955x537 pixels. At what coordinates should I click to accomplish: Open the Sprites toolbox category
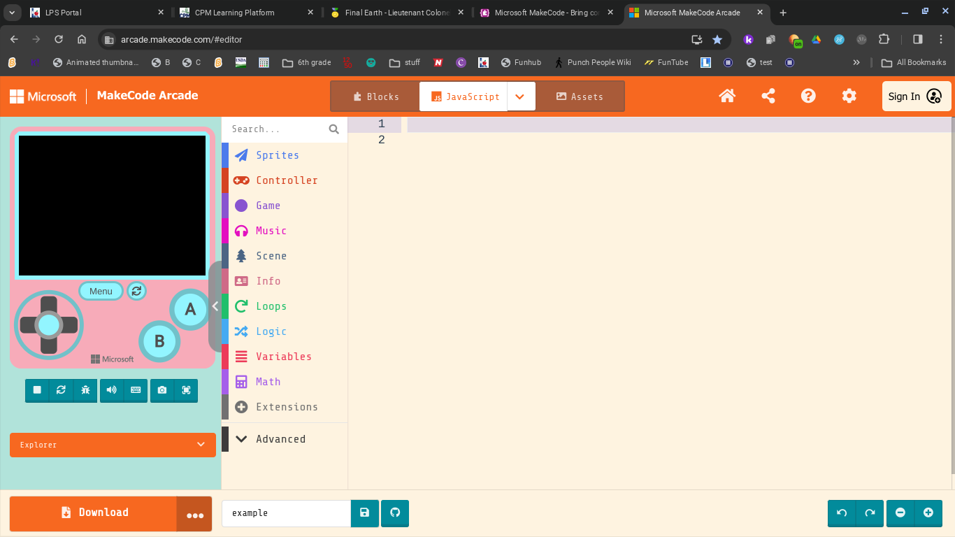tap(285, 155)
